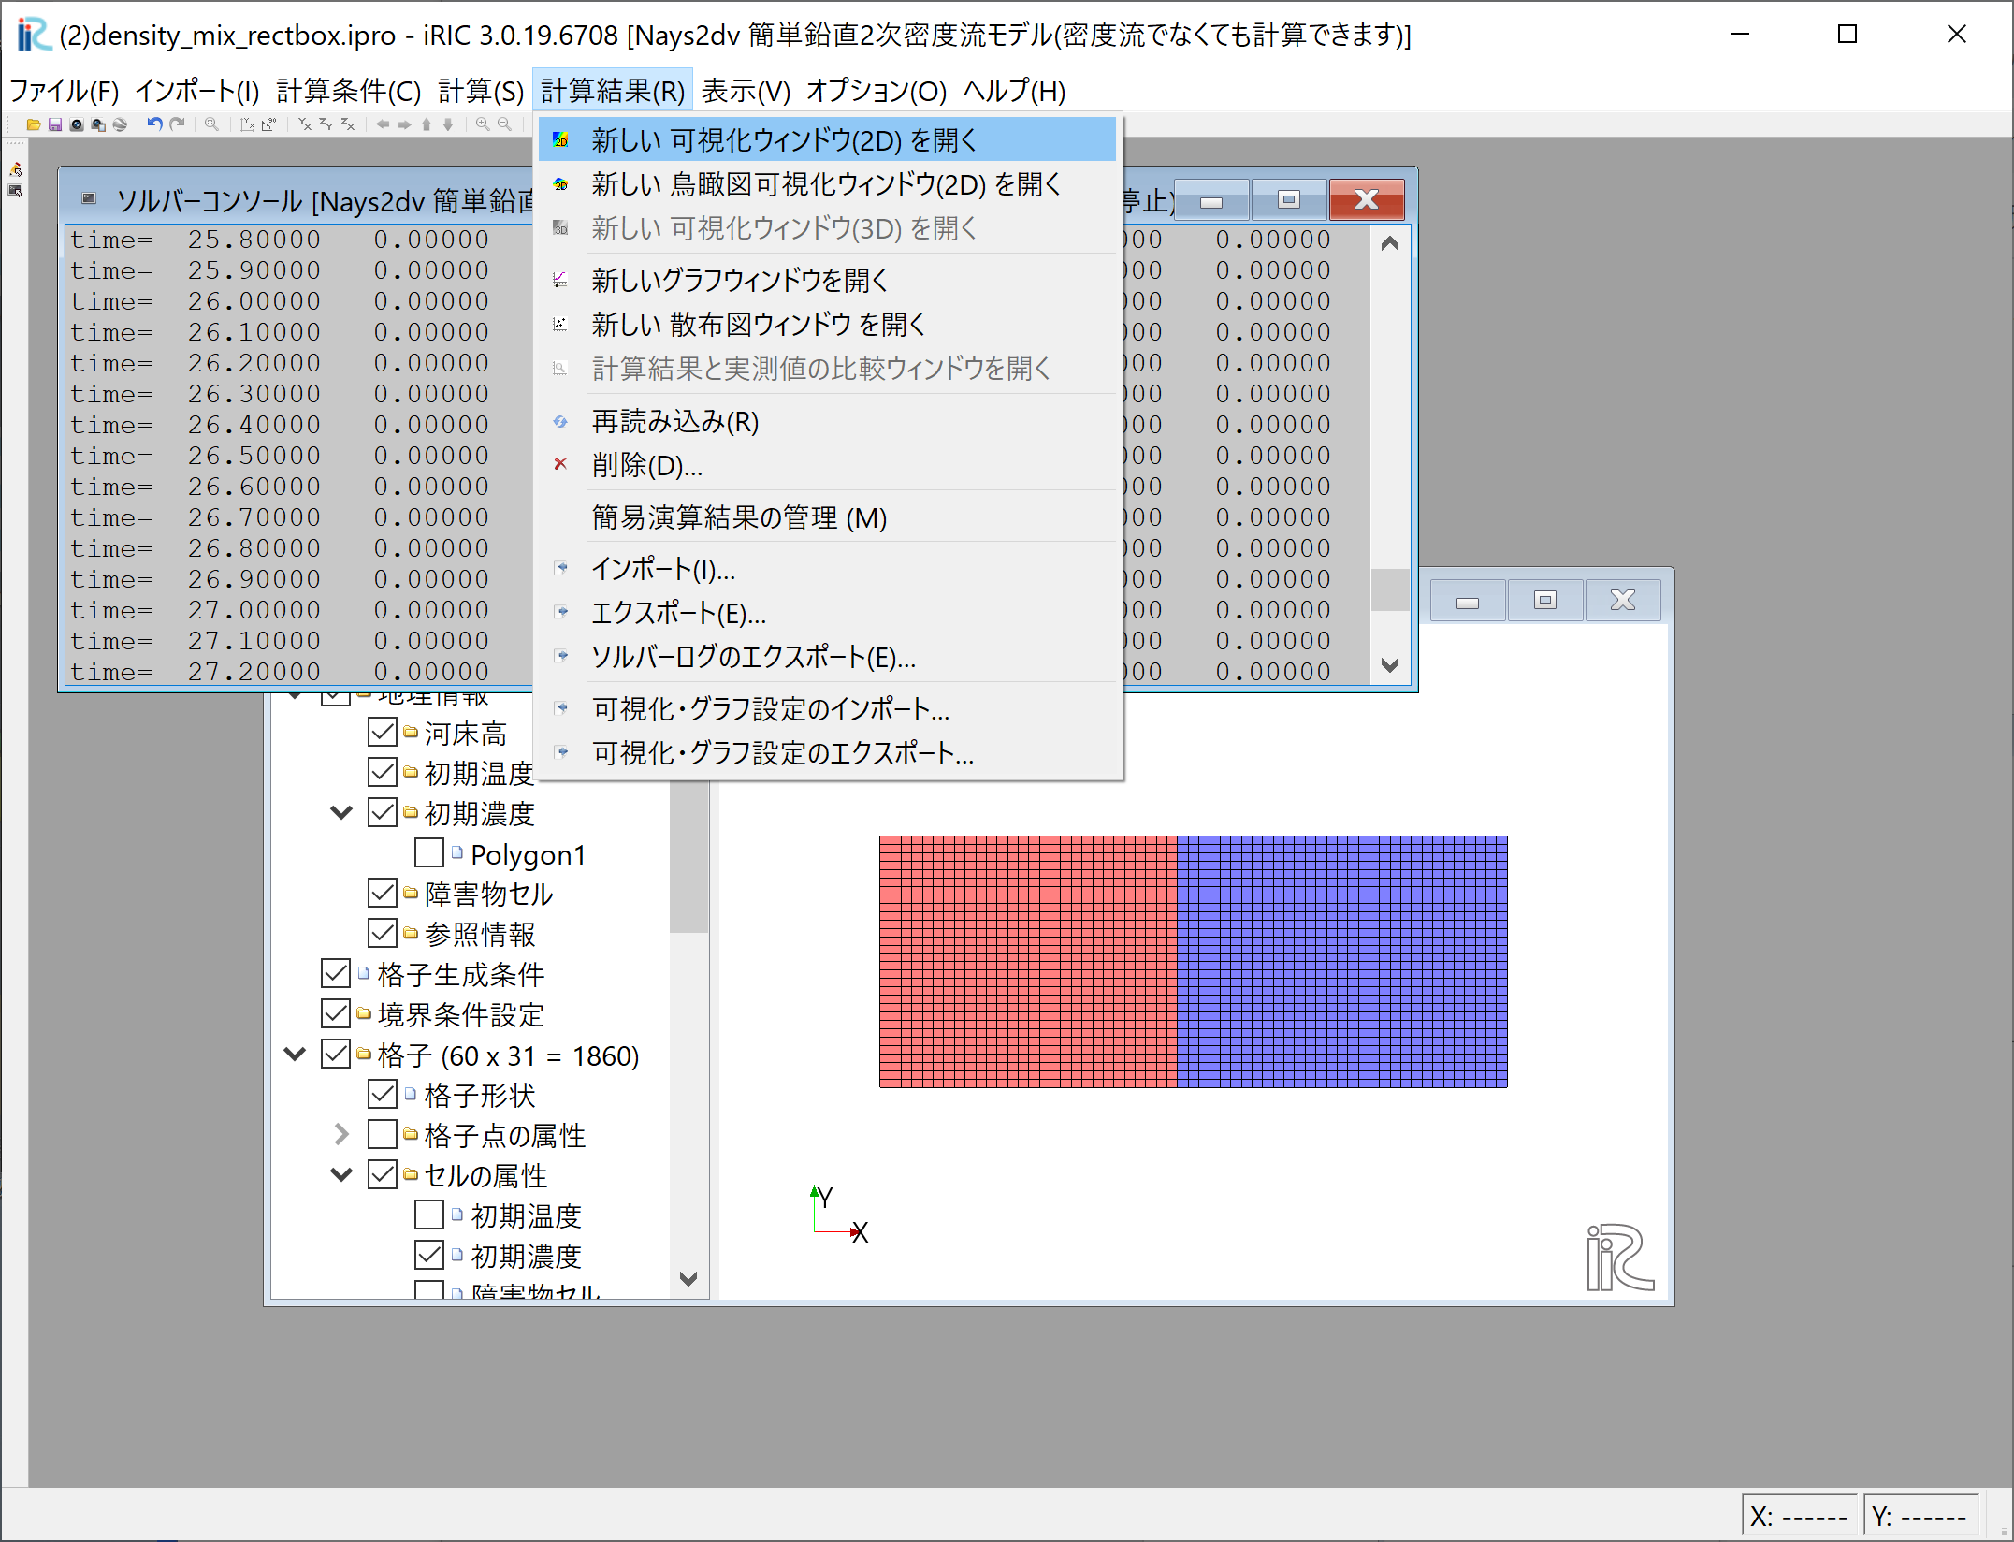Click the red concentration region of the grid
2014x1542 pixels.
click(x=1027, y=962)
